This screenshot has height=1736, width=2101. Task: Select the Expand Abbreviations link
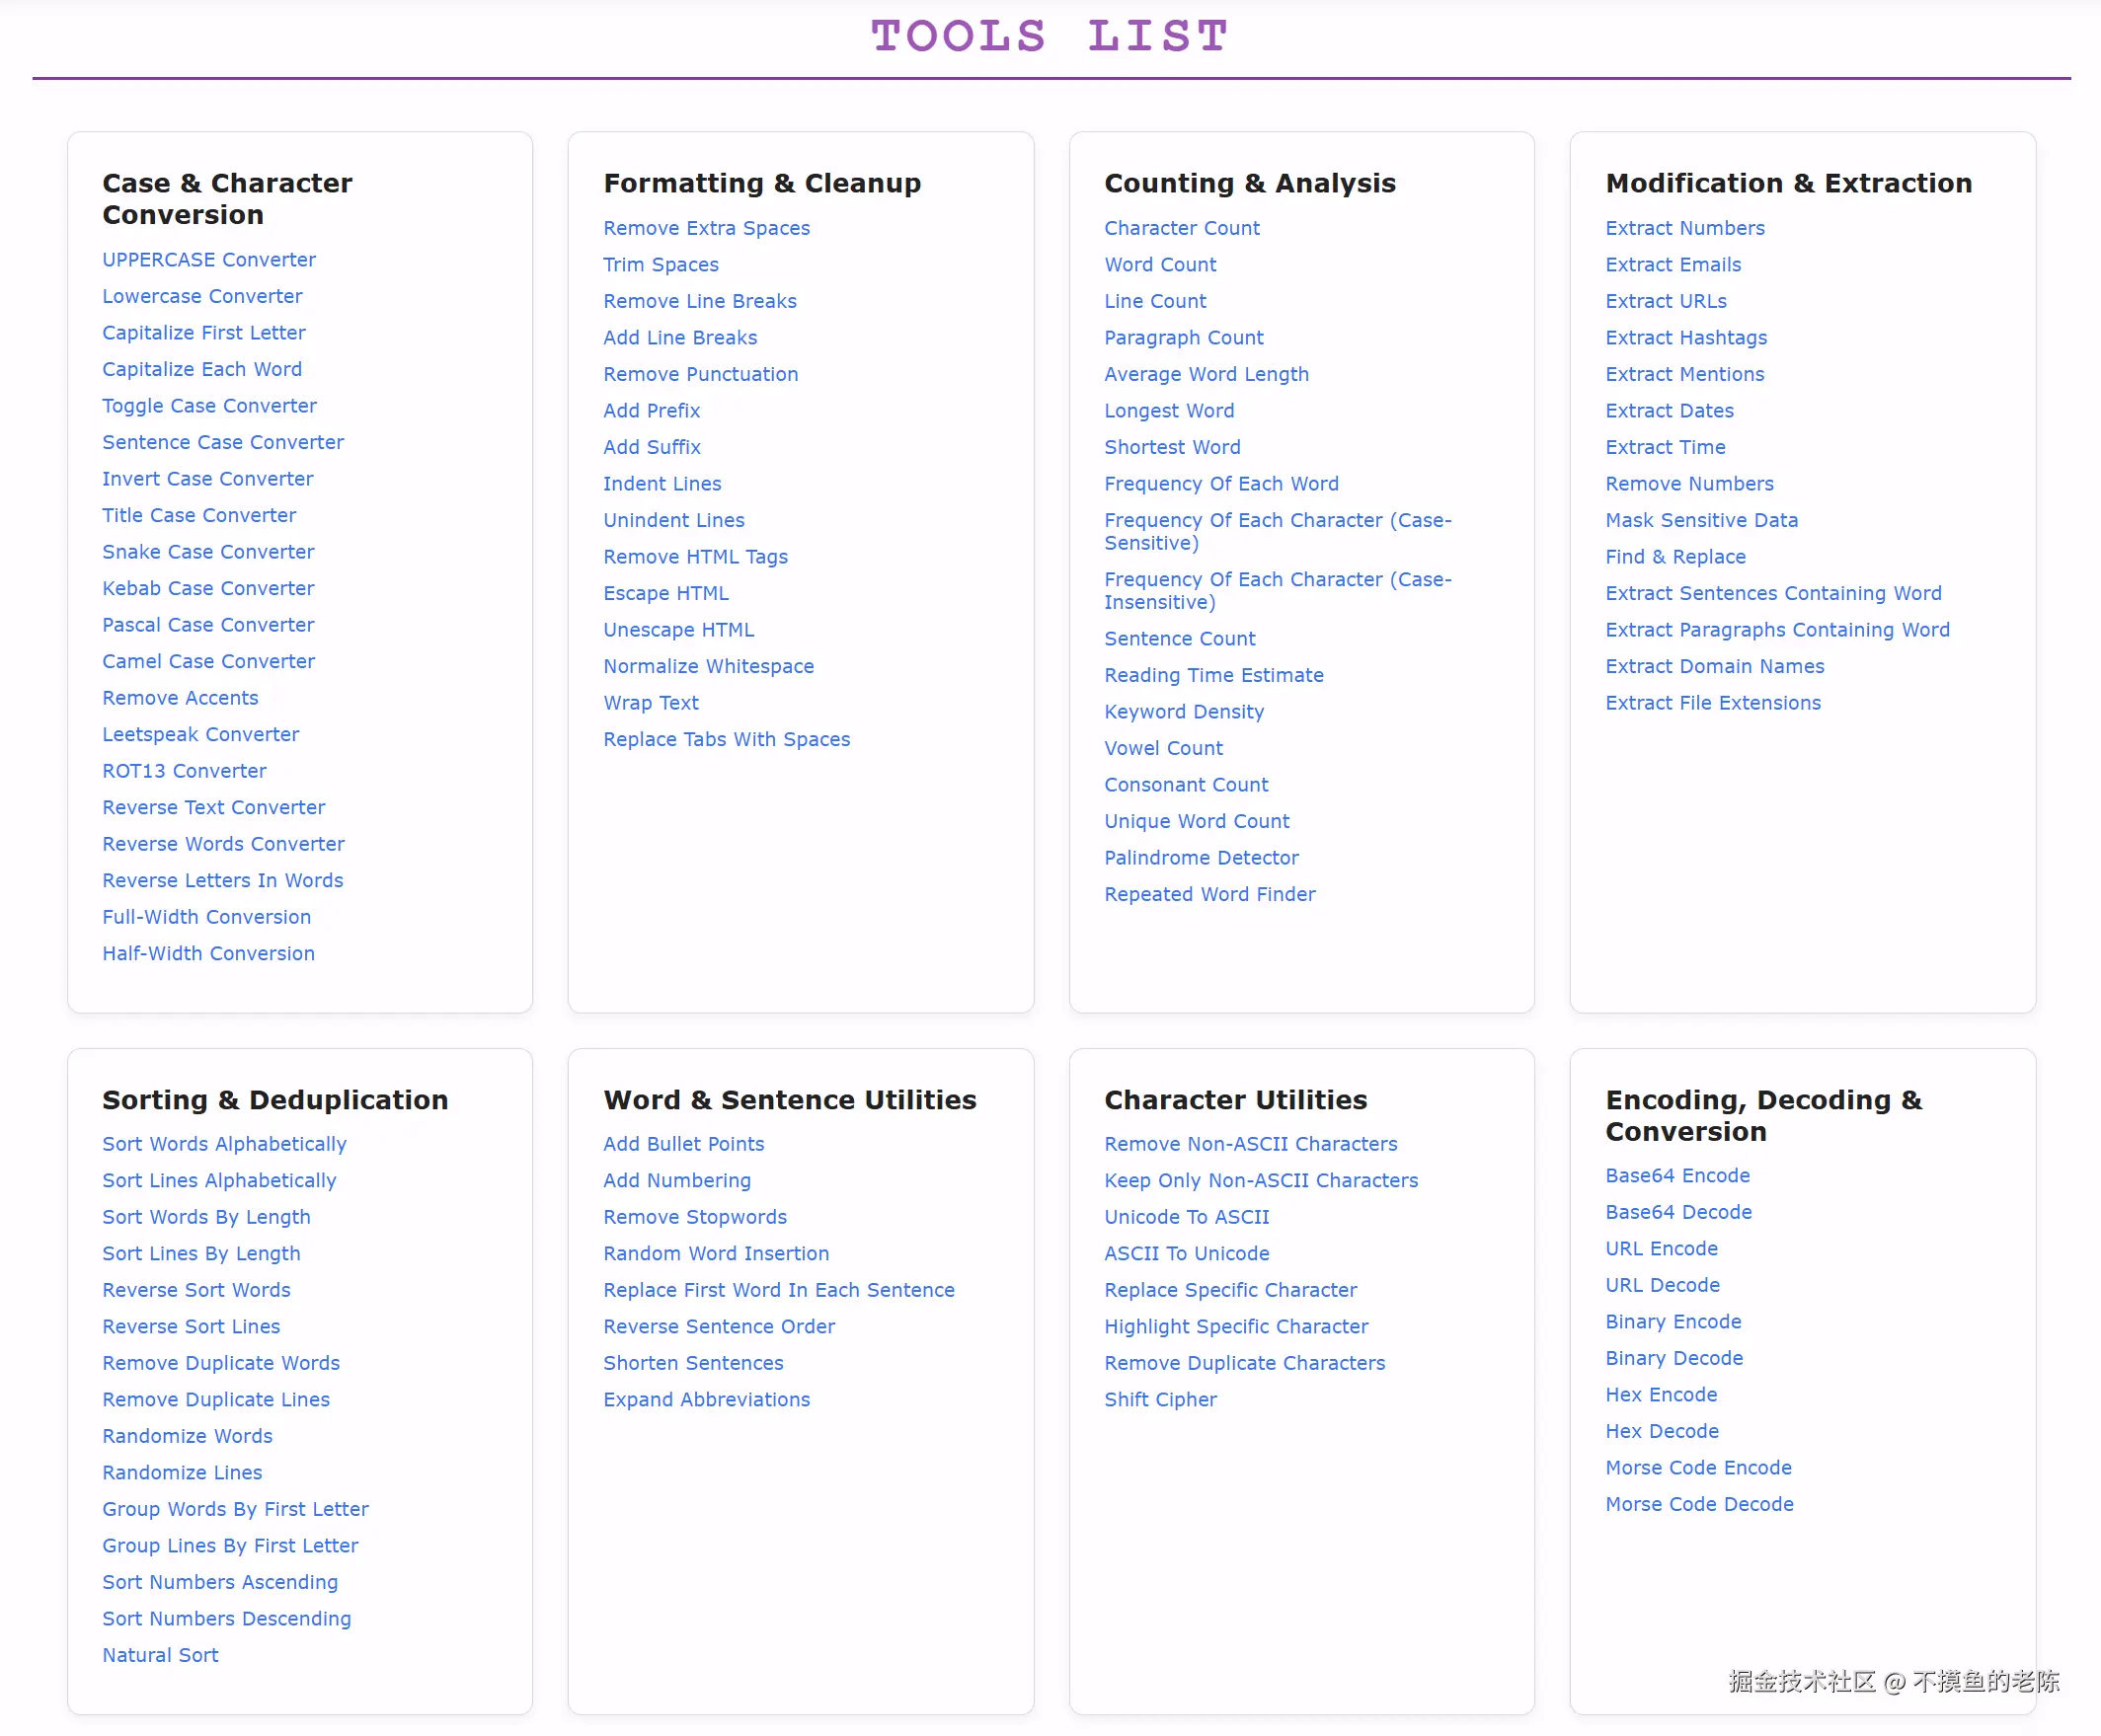tap(706, 1400)
